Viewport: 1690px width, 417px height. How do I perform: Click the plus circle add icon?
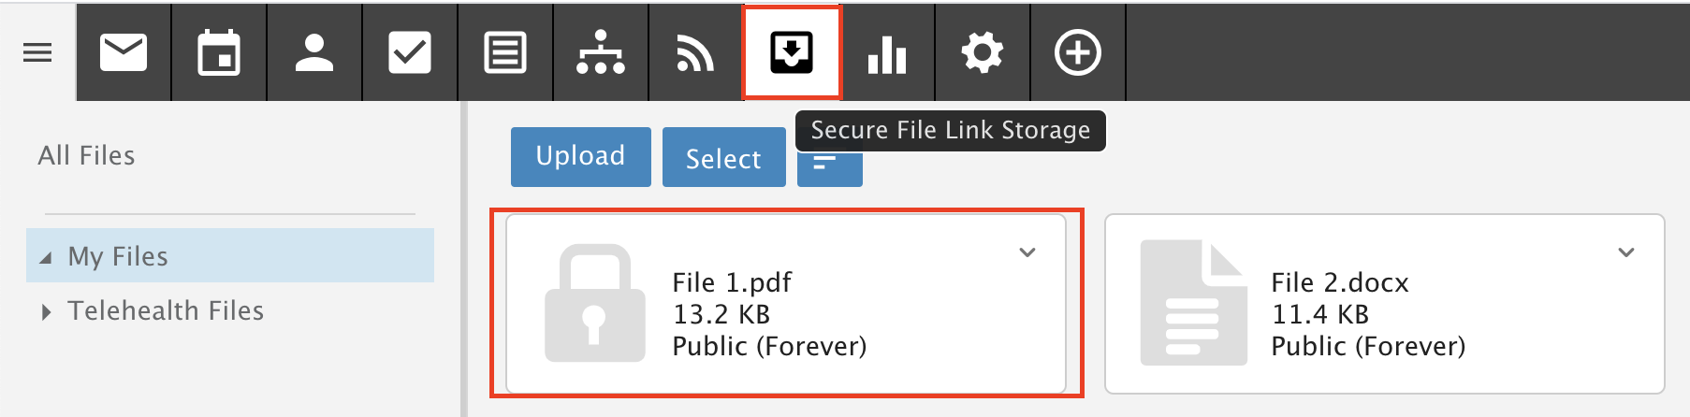[x=1078, y=52]
